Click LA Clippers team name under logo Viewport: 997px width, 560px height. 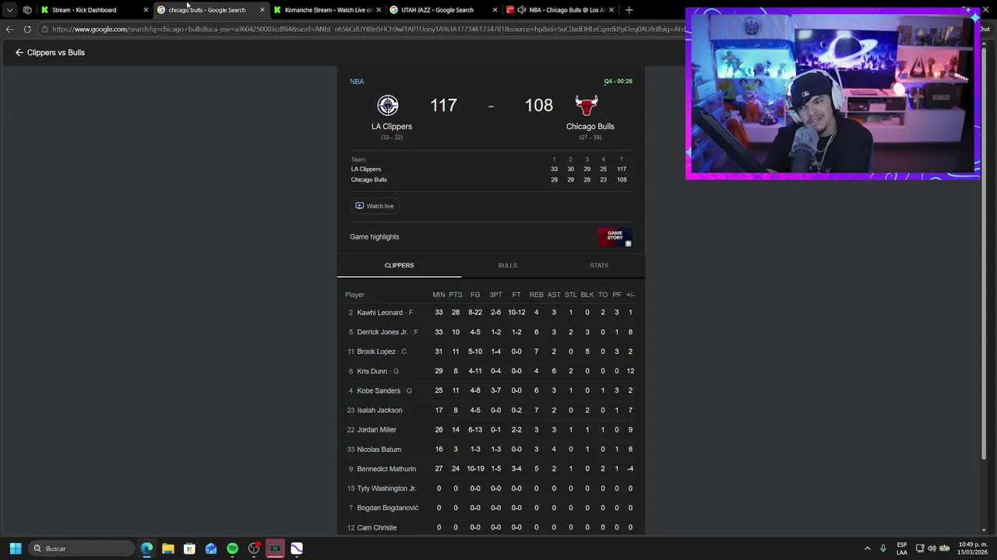392,126
